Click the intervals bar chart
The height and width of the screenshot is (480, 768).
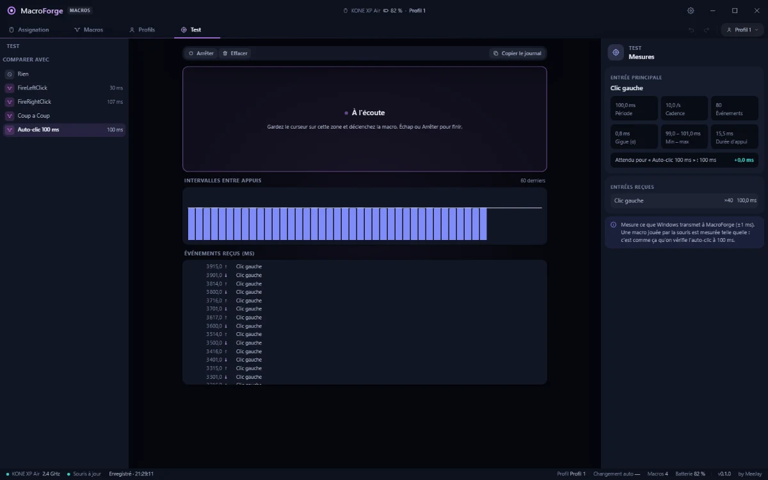pyautogui.click(x=365, y=216)
